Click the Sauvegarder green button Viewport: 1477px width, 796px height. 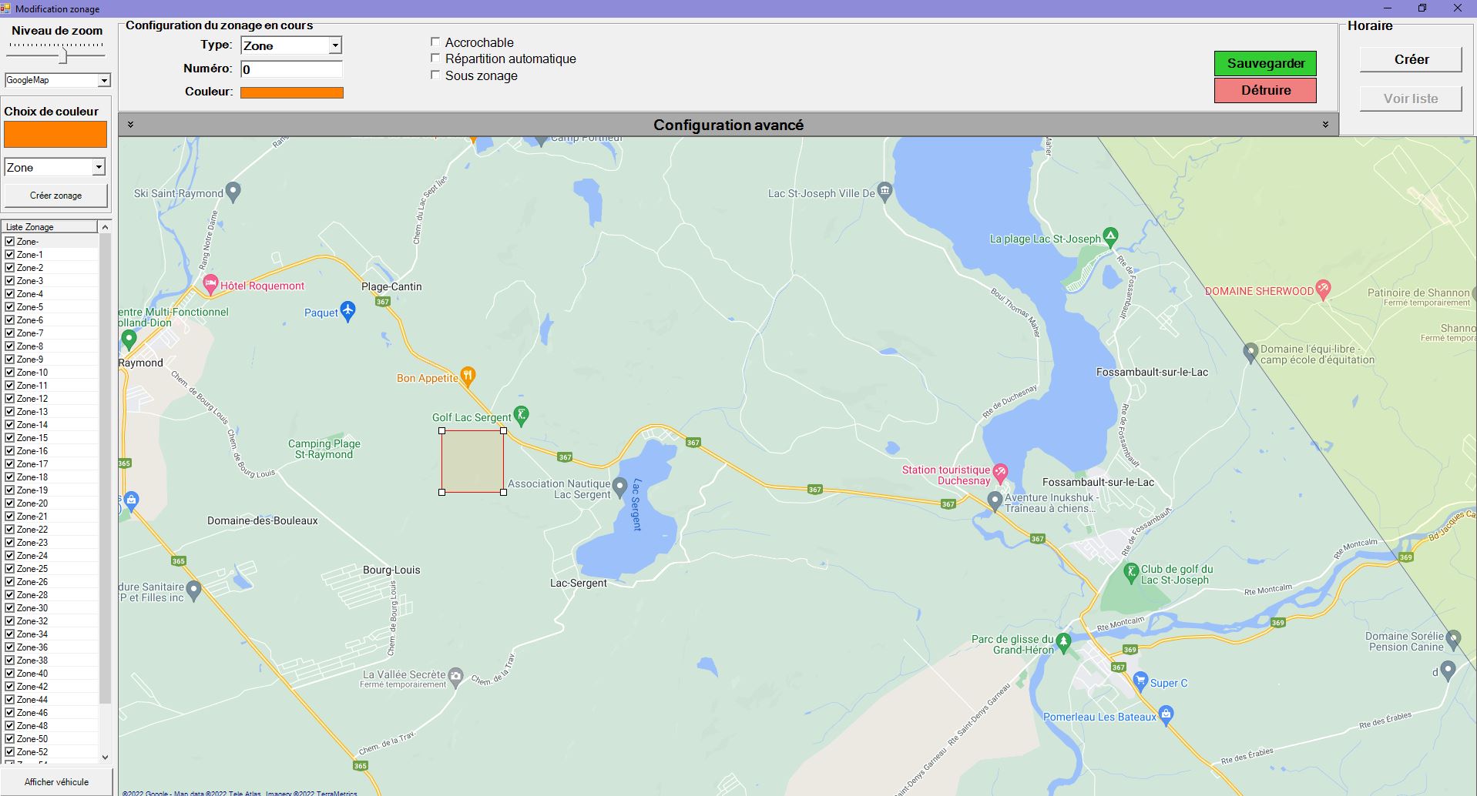(x=1265, y=63)
